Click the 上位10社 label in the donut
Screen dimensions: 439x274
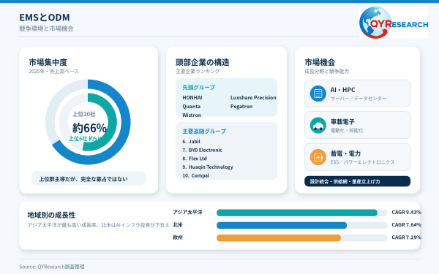[84, 114]
